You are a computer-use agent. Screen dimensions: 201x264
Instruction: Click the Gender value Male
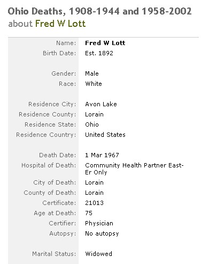pos(92,74)
